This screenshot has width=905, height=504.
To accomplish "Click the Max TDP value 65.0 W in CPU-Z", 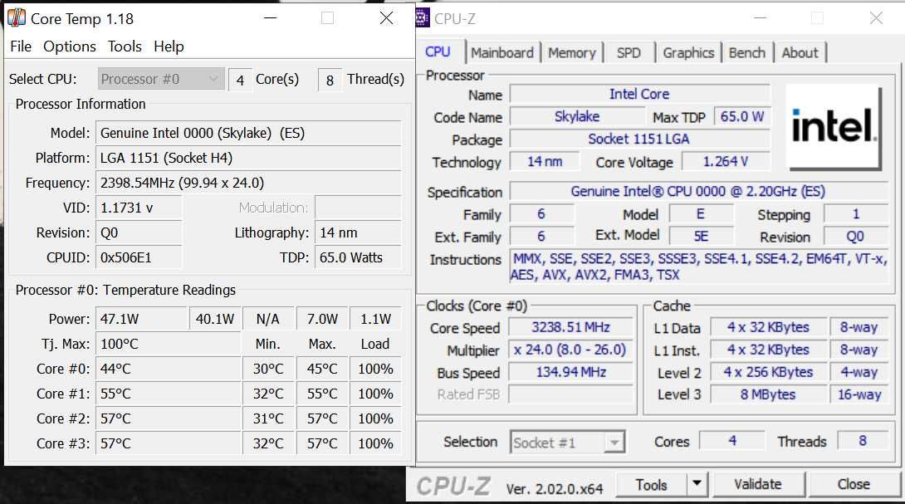I will pos(741,116).
